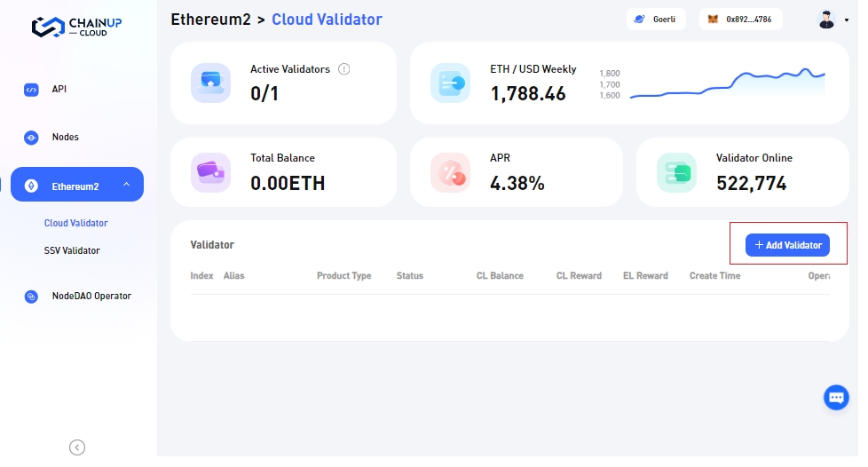Collapse the sidebar with the arrow button
This screenshot has height=467, width=868.
click(x=77, y=447)
